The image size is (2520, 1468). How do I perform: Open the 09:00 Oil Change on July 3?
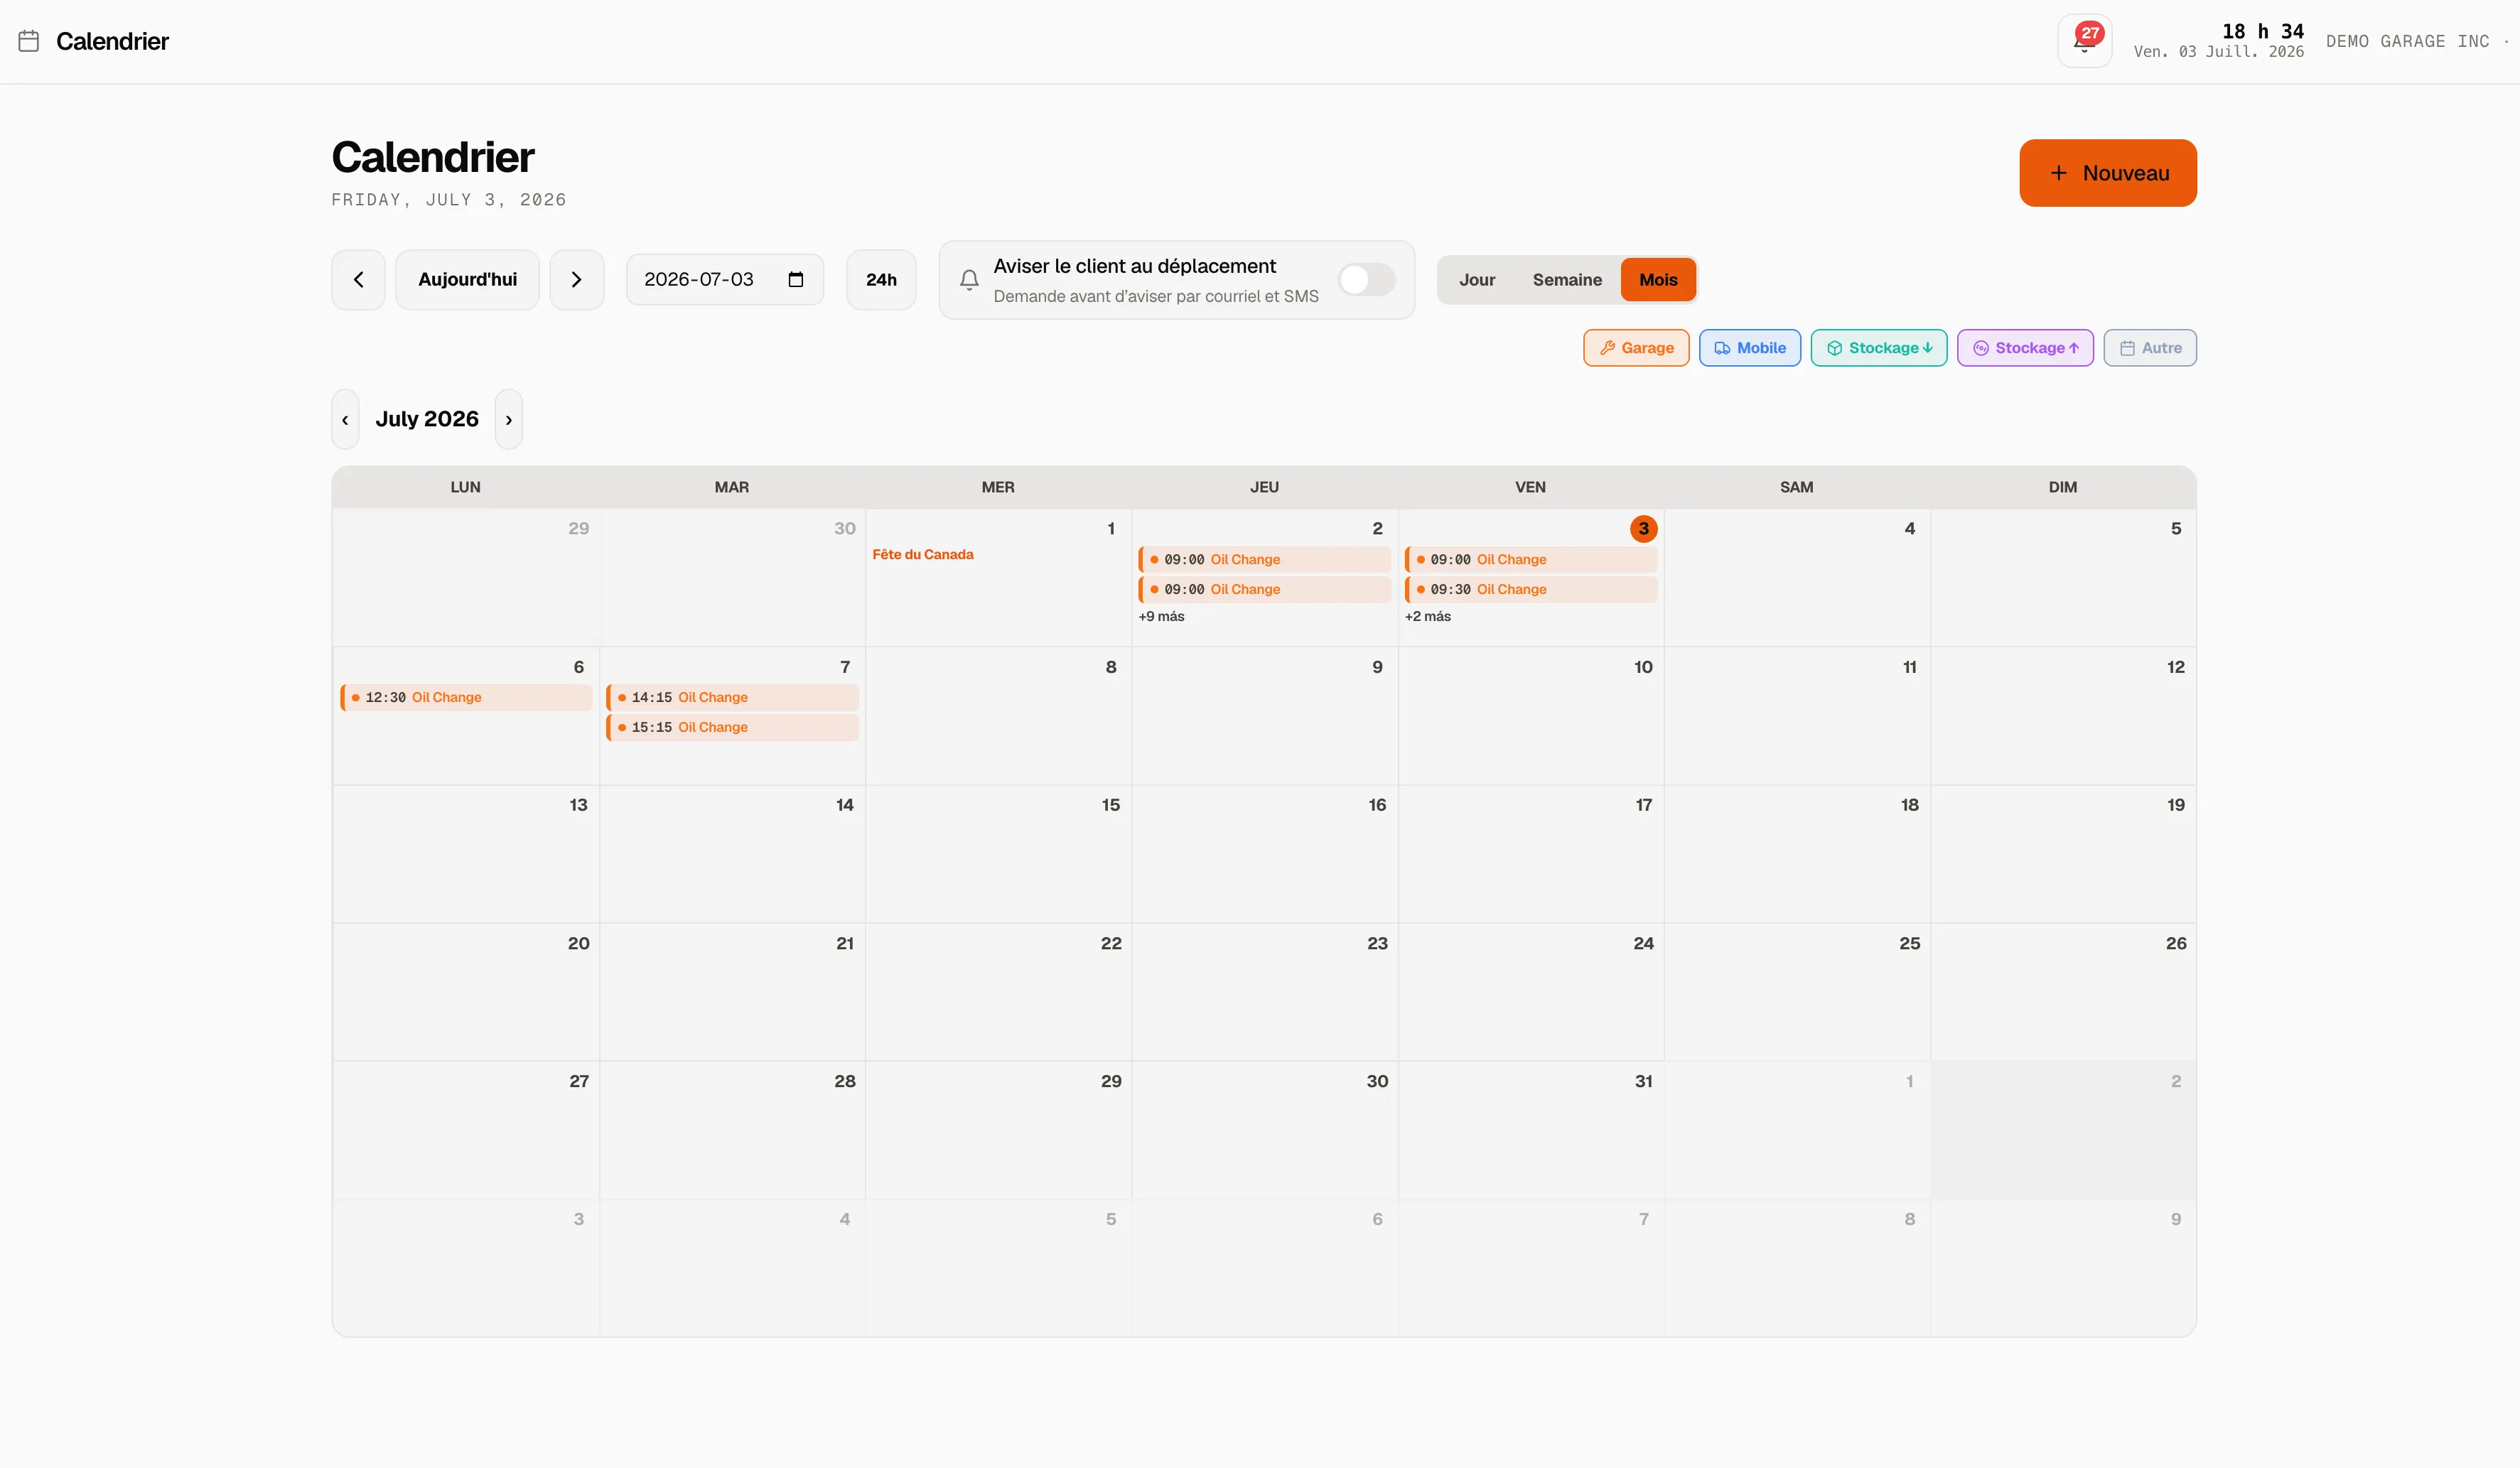[x=1530, y=559]
